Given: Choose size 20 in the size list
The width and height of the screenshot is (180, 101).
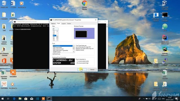Looking at the screenshot, I should pyautogui.click(x=54, y=34).
